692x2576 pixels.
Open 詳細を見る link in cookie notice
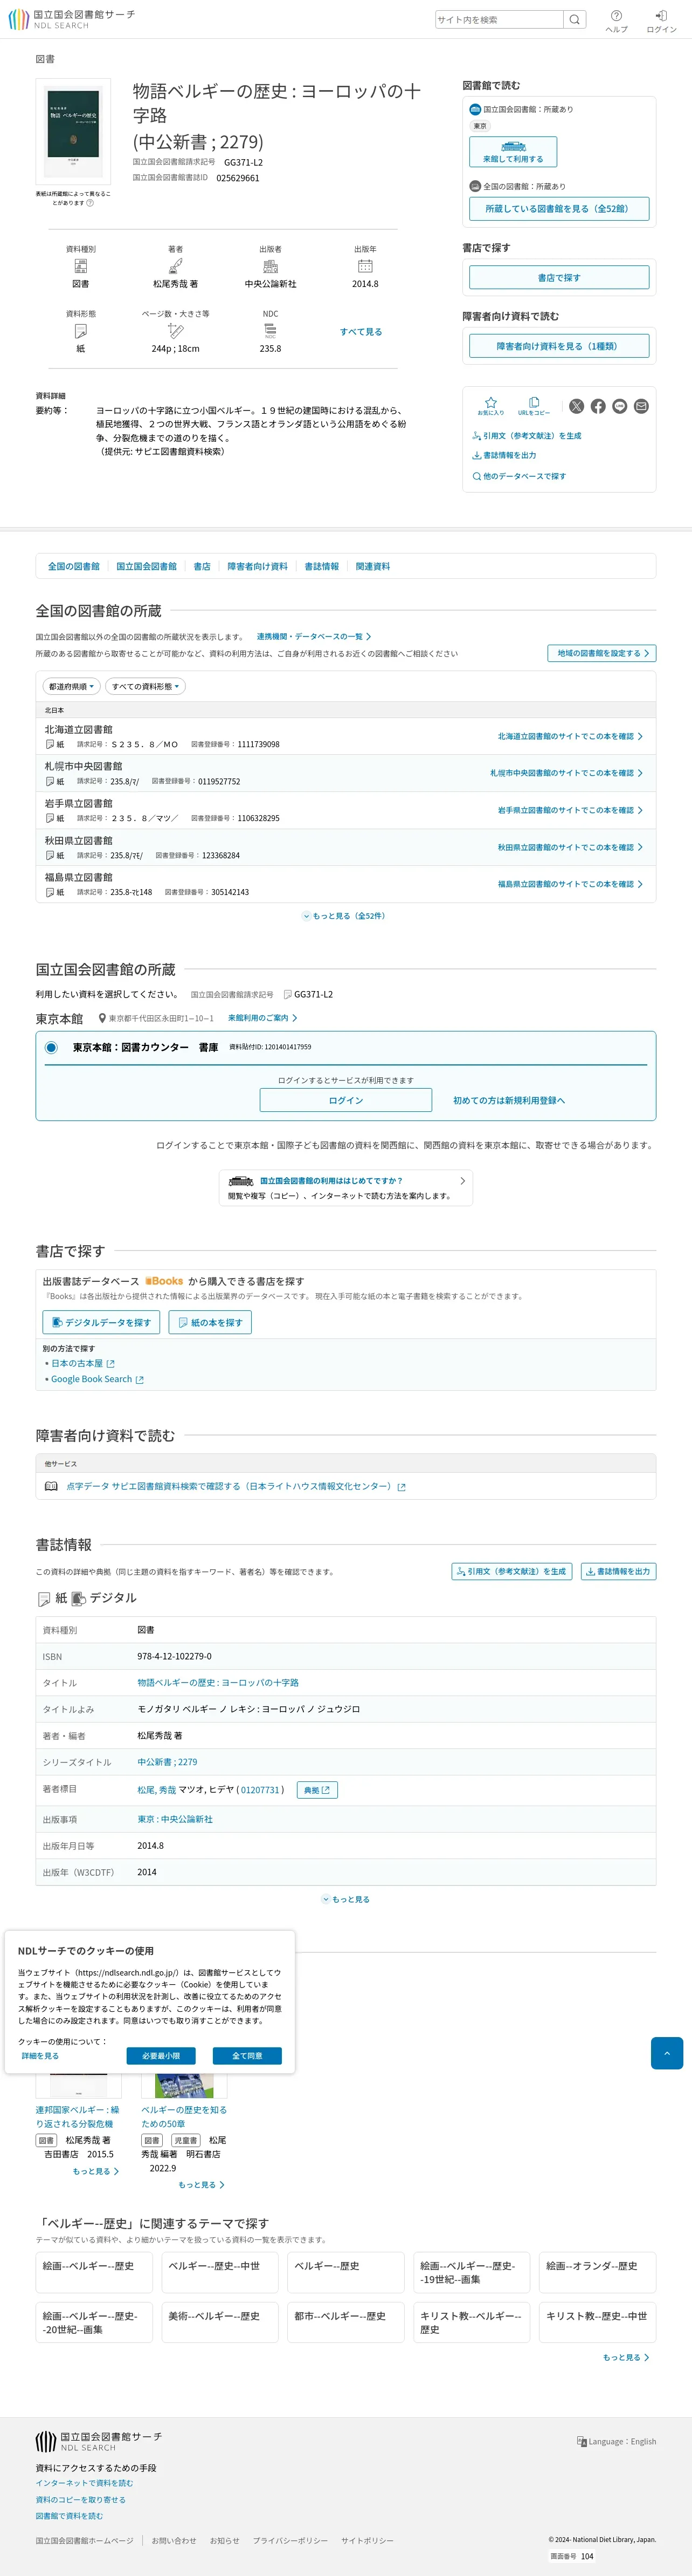[40, 2056]
